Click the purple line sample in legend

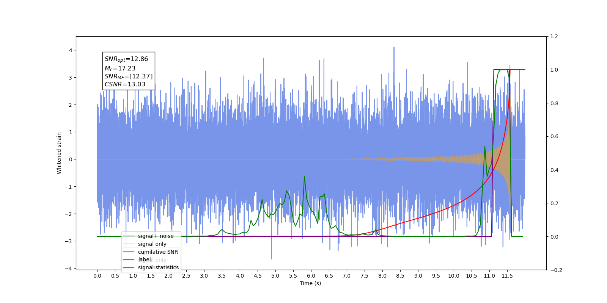(129, 260)
